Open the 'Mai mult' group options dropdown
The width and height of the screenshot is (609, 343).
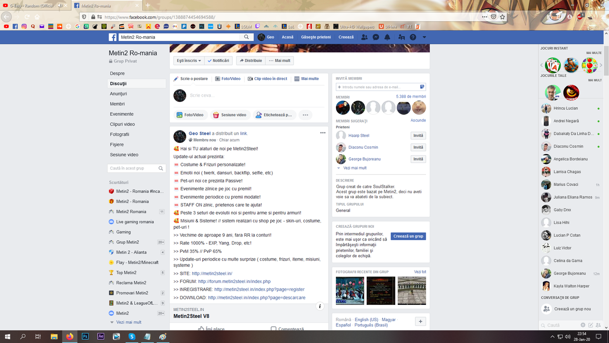(x=279, y=61)
